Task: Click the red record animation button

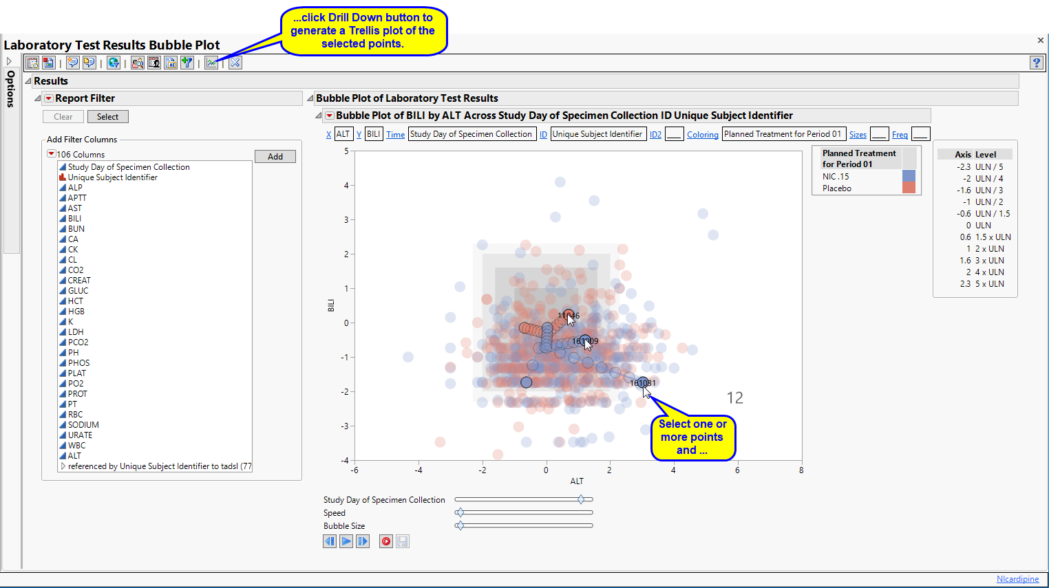Action: tap(386, 541)
